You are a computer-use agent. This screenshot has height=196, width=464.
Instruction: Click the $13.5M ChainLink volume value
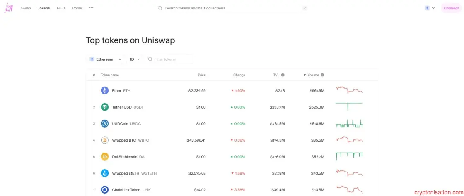tap(318, 189)
